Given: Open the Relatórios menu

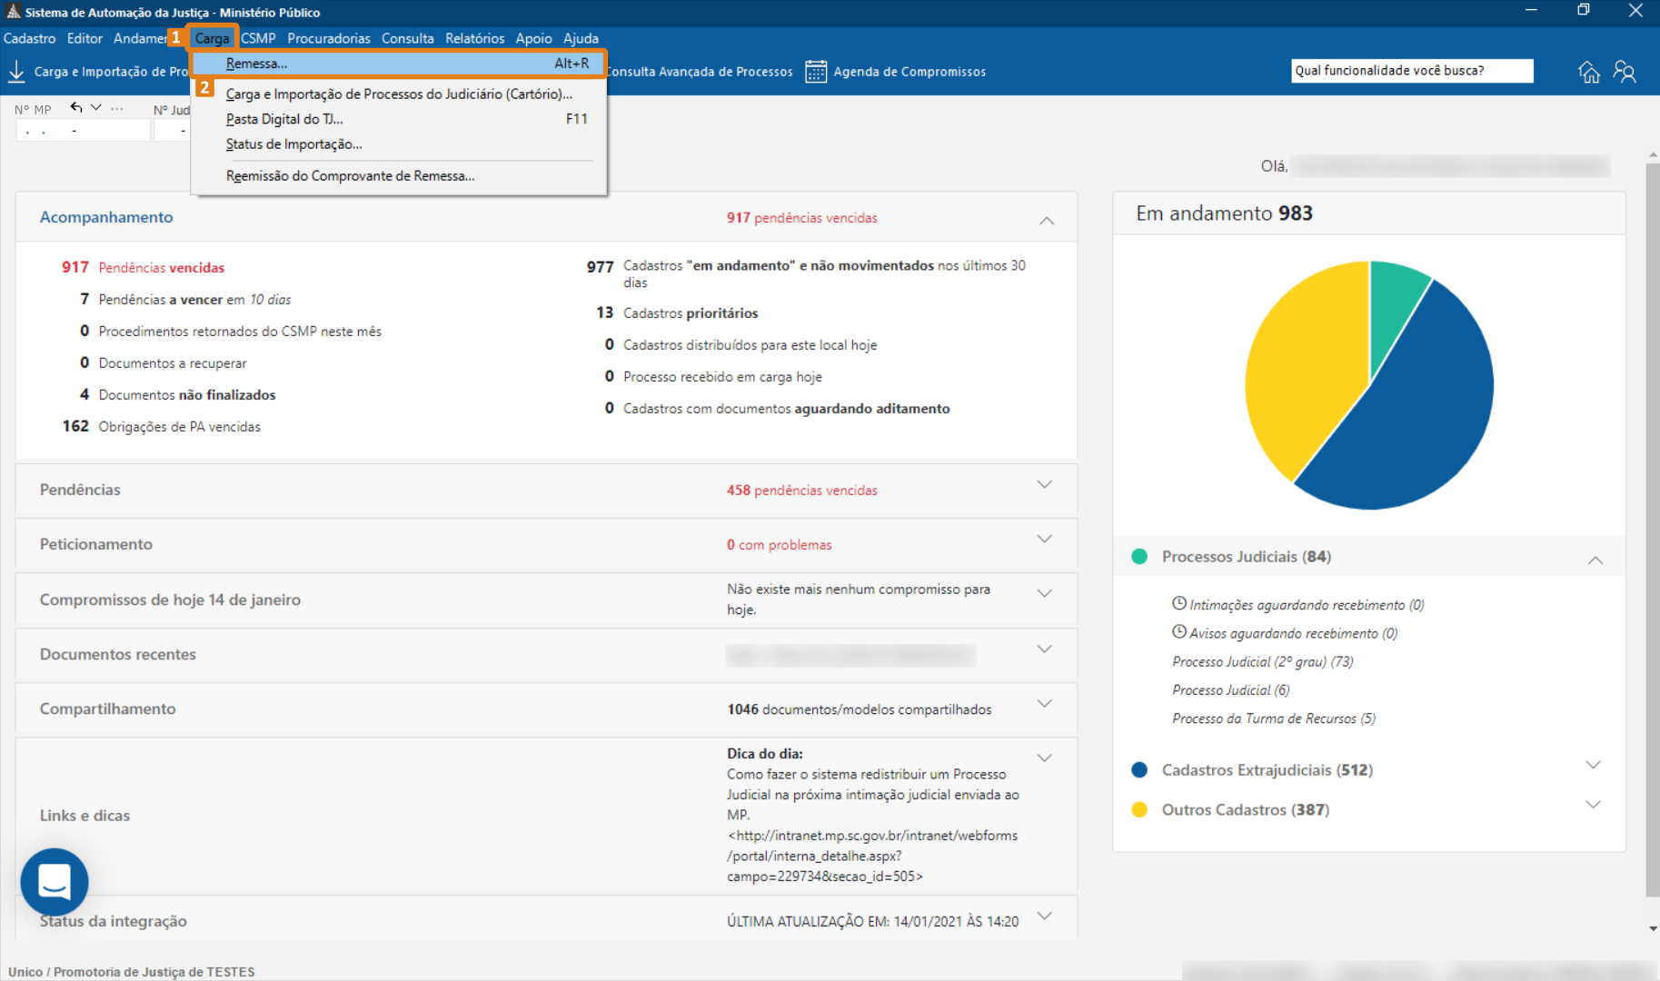Looking at the screenshot, I should coord(474,38).
